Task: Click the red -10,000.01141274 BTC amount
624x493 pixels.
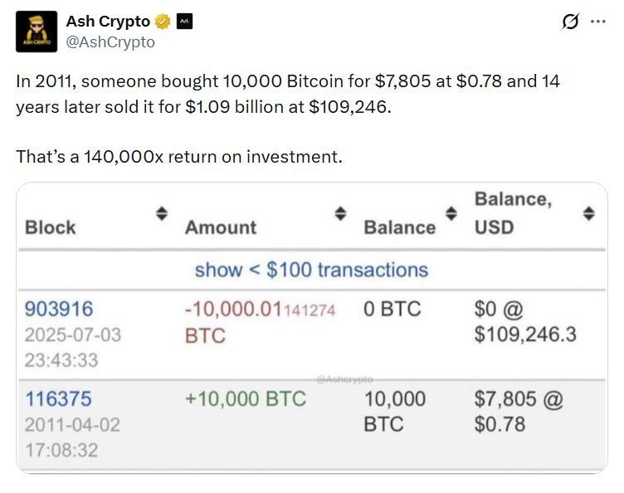Action: 259,322
